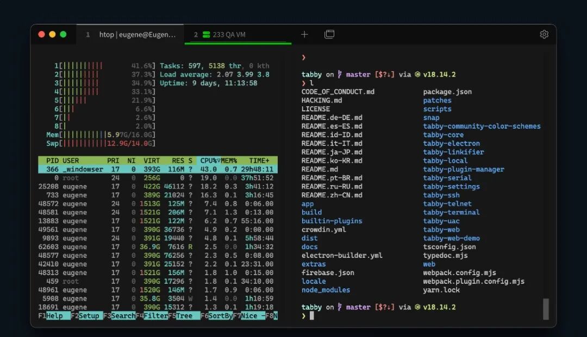Click the tabby-plugin-manager directory name

pos(464,169)
